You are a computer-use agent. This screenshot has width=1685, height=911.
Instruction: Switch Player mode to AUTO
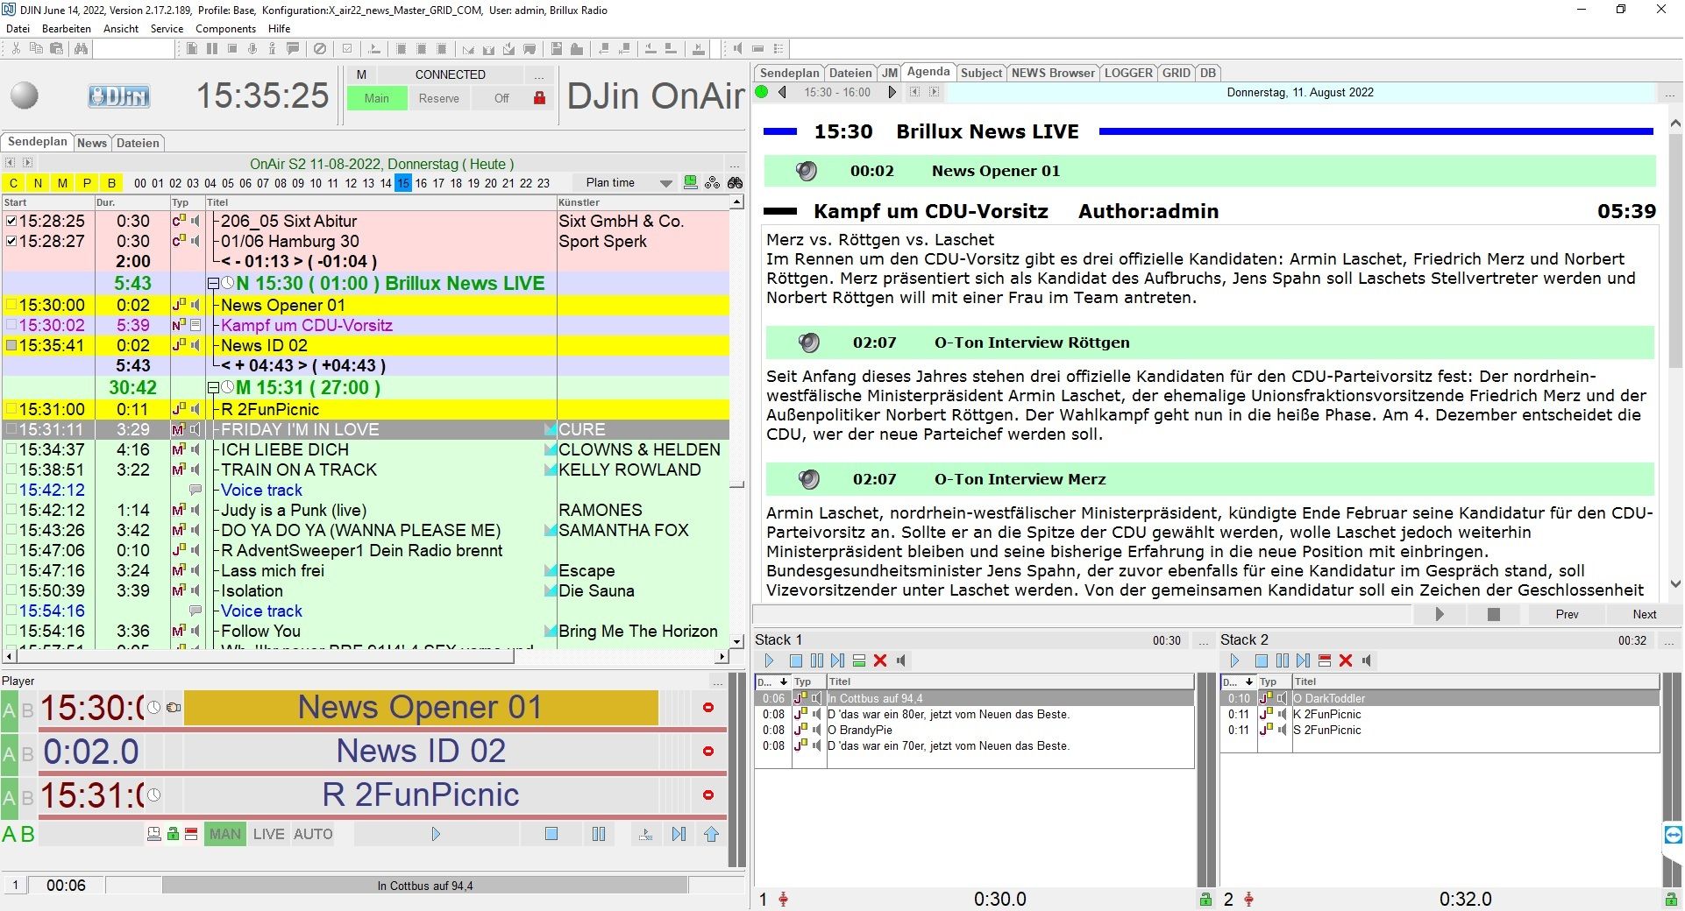click(x=313, y=834)
